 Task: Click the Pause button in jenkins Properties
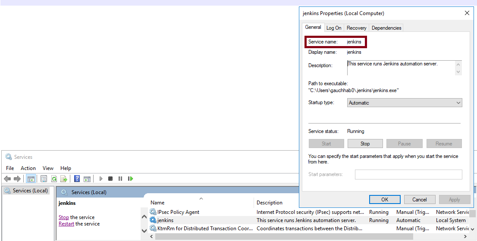(404, 144)
